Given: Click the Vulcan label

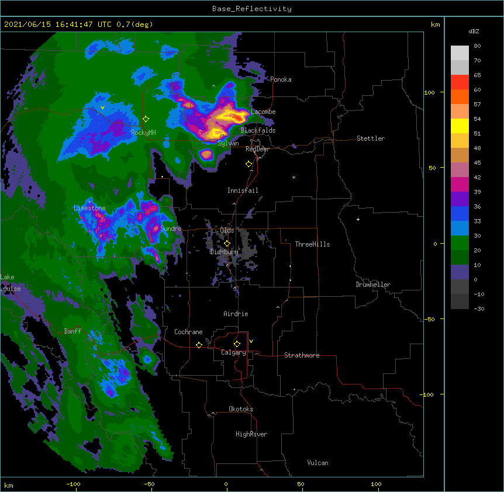Looking at the screenshot, I should point(317,463).
